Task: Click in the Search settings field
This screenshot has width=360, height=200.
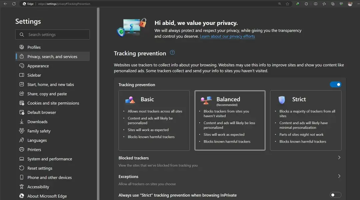Action: pyautogui.click(x=53, y=34)
